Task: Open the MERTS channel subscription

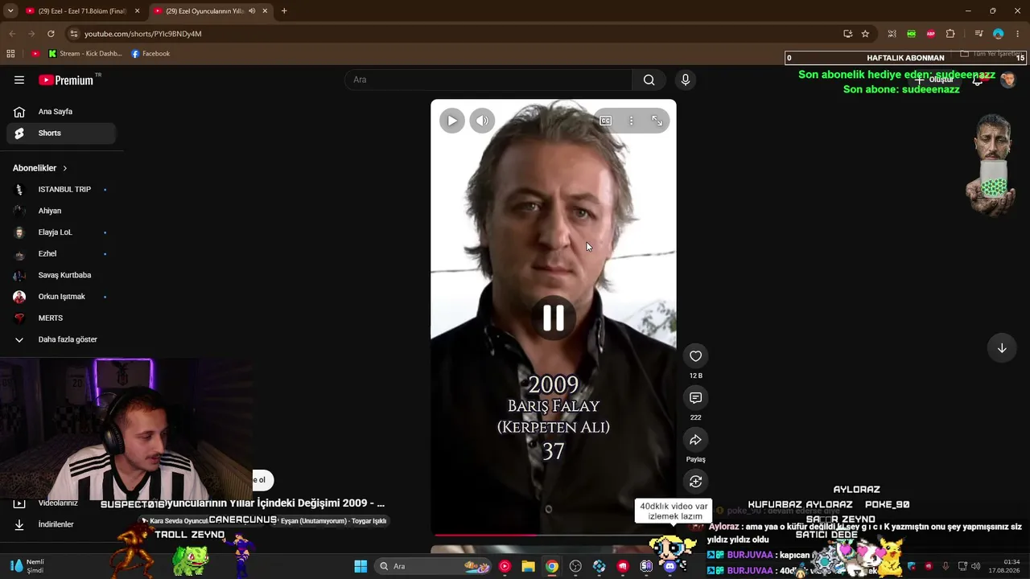Action: [x=61, y=318]
